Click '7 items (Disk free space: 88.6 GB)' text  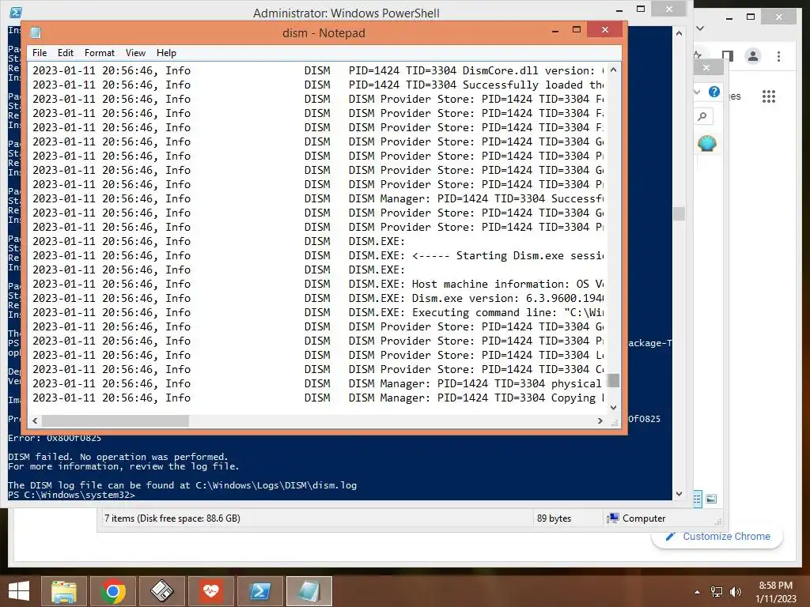pos(172,518)
